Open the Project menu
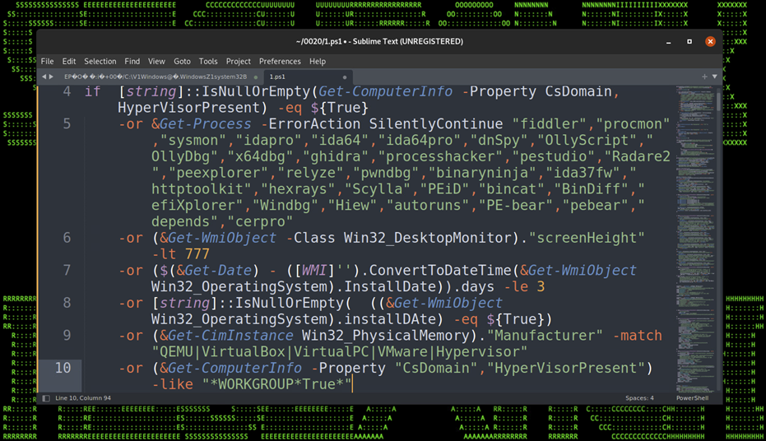 [239, 61]
